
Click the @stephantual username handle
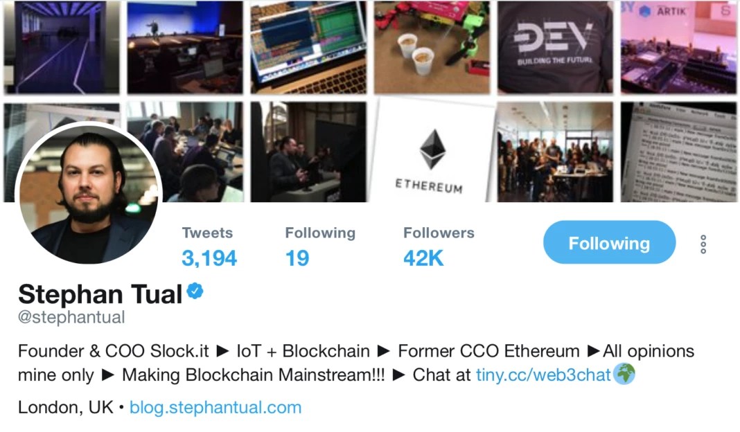[70, 317]
